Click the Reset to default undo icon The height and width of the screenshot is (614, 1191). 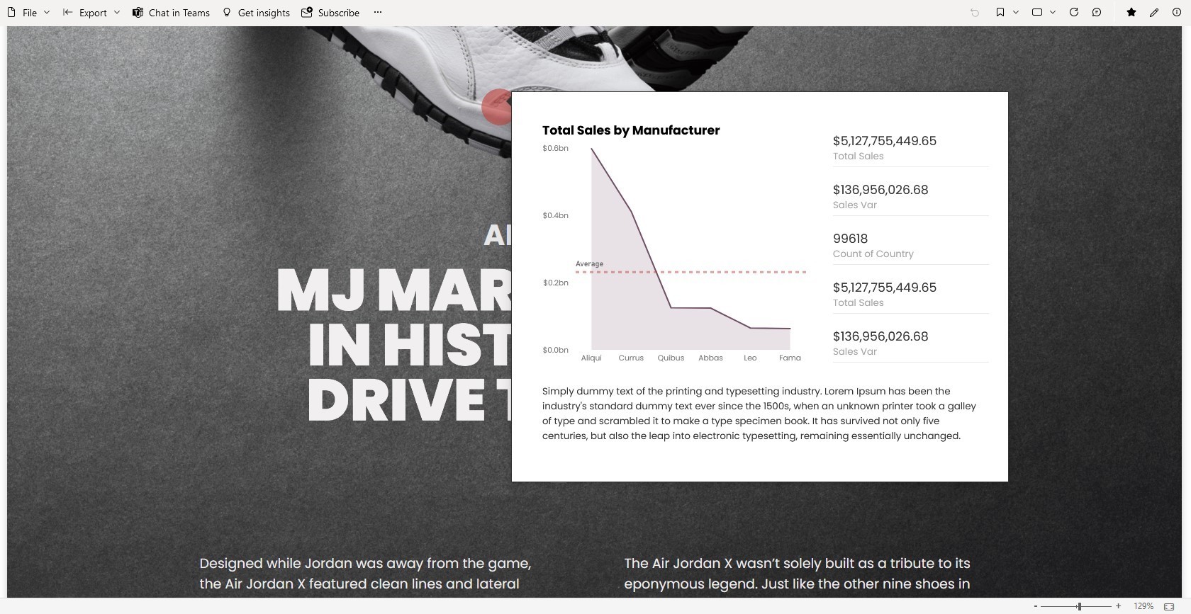pyautogui.click(x=975, y=13)
